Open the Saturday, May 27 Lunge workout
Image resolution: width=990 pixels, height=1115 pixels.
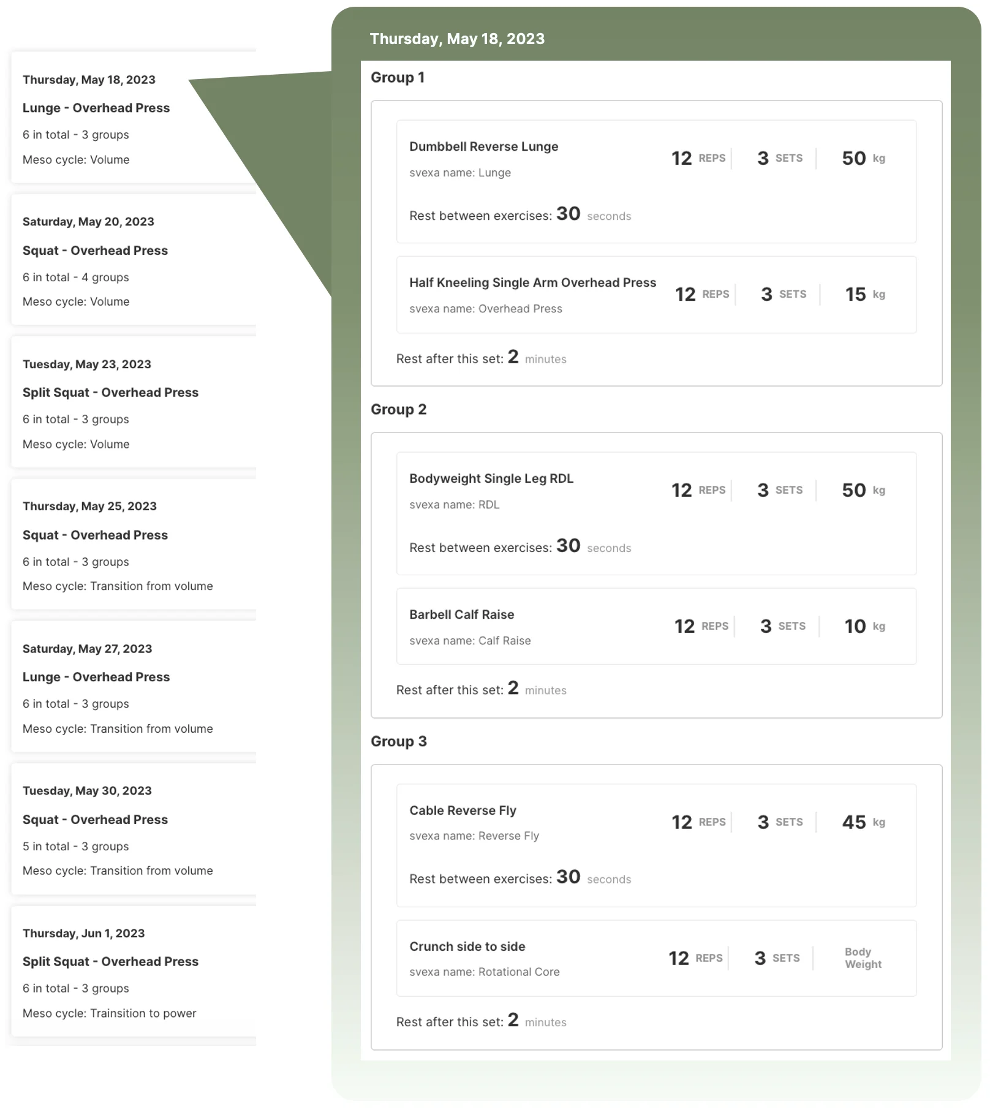point(123,687)
